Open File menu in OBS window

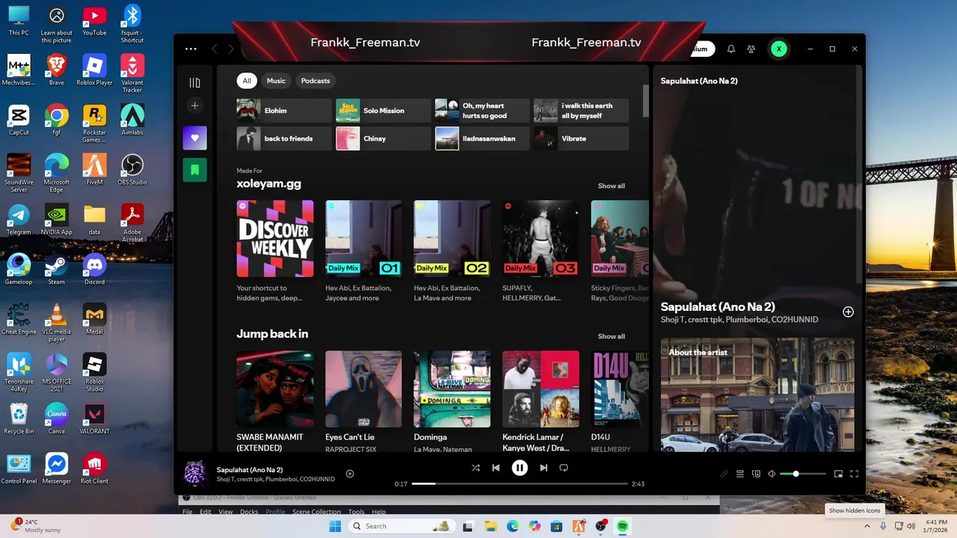tap(188, 512)
